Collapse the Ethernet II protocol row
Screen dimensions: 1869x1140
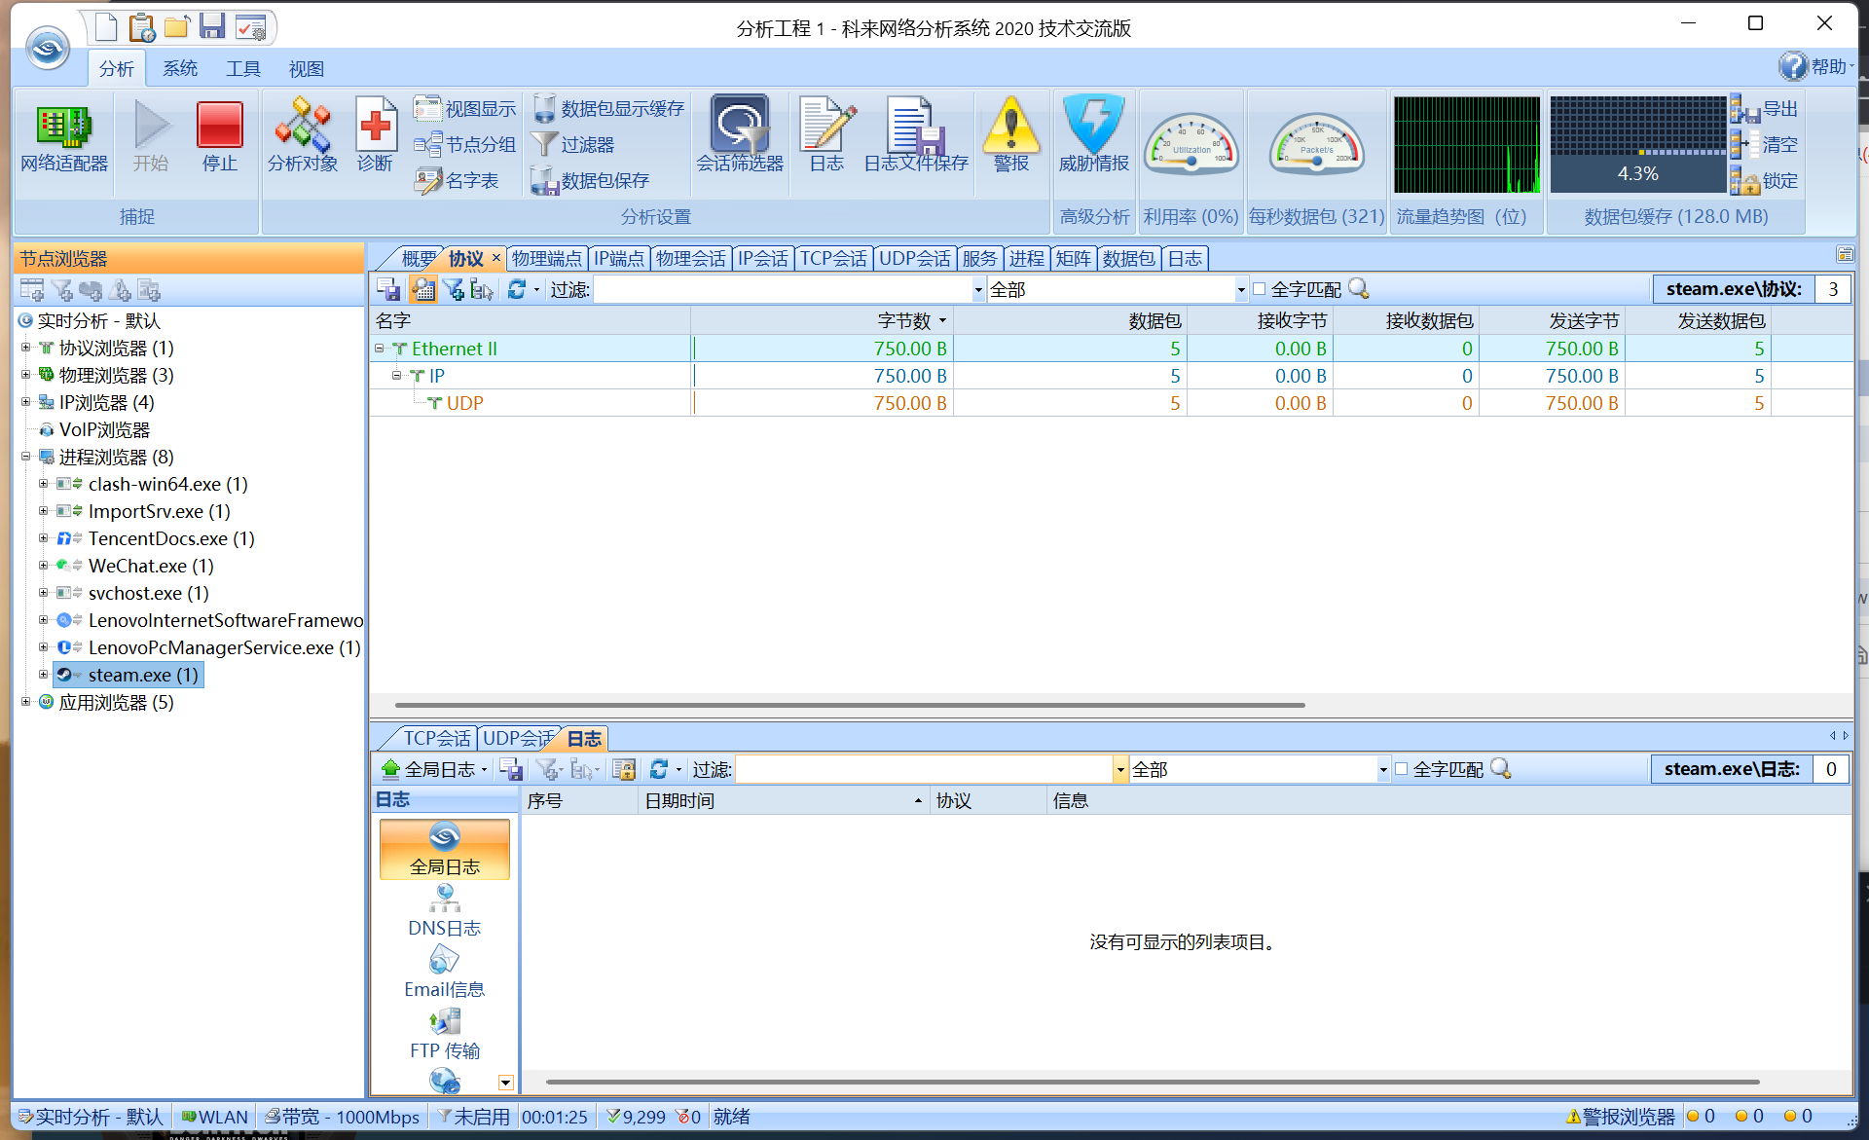click(380, 349)
